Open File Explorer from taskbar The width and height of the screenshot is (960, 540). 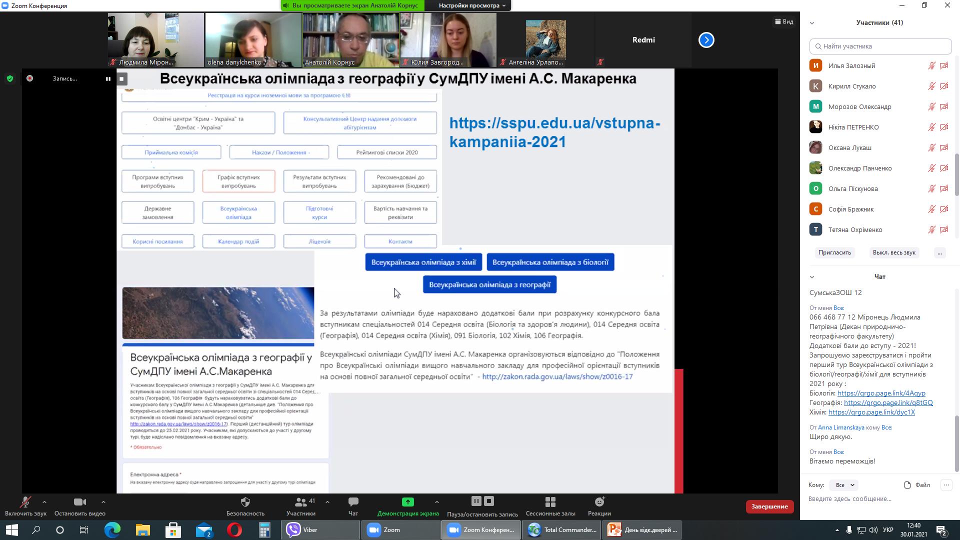(x=143, y=530)
